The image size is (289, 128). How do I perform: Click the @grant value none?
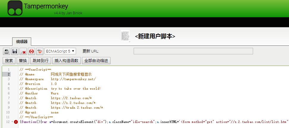pyautogui.click(x=55, y=112)
